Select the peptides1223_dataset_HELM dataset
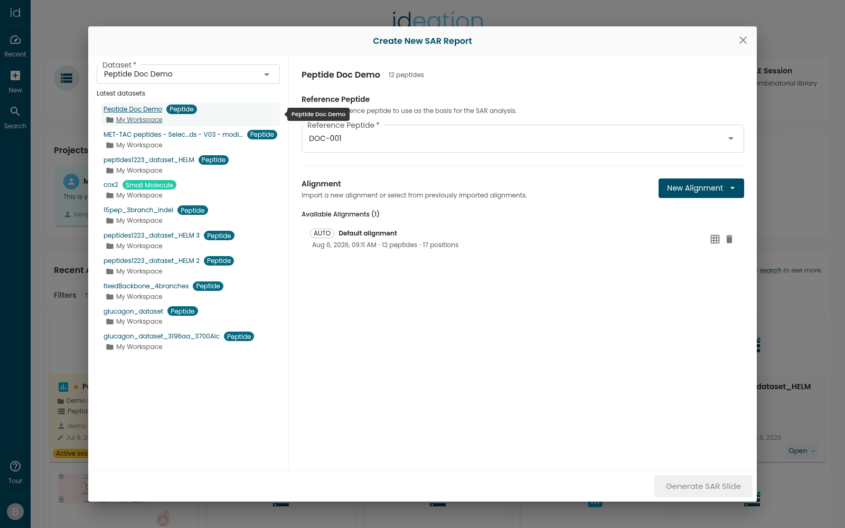The height and width of the screenshot is (528, 845). click(149, 160)
